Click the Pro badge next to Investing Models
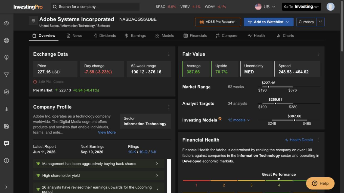Viewport: 344px width, 193px height. pyautogui.click(x=220, y=119)
